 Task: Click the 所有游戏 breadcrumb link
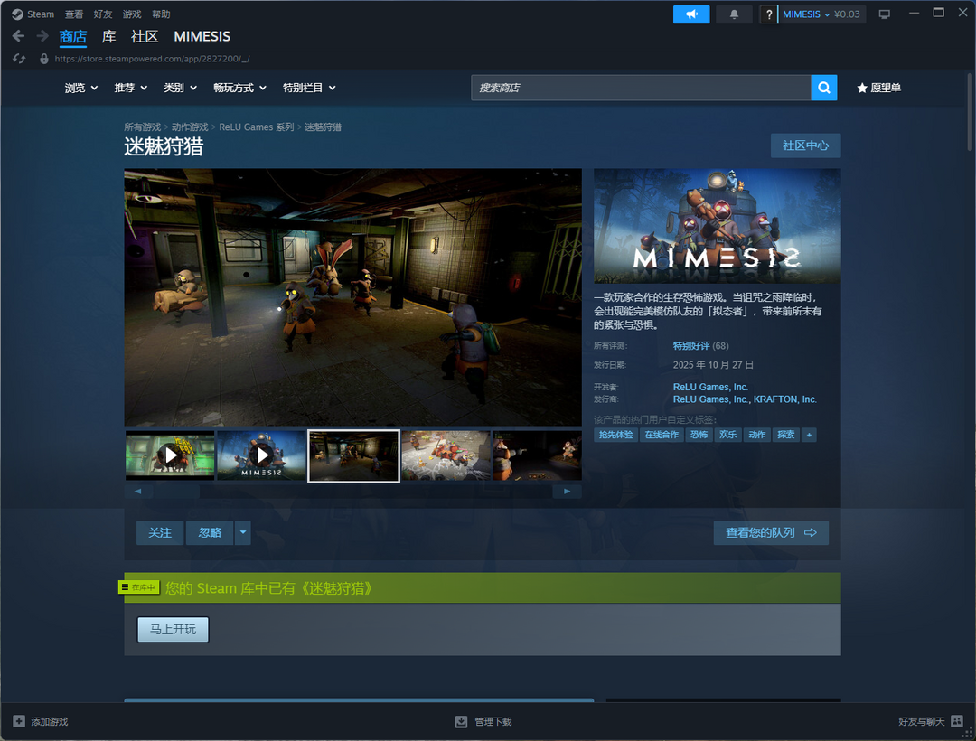point(143,127)
